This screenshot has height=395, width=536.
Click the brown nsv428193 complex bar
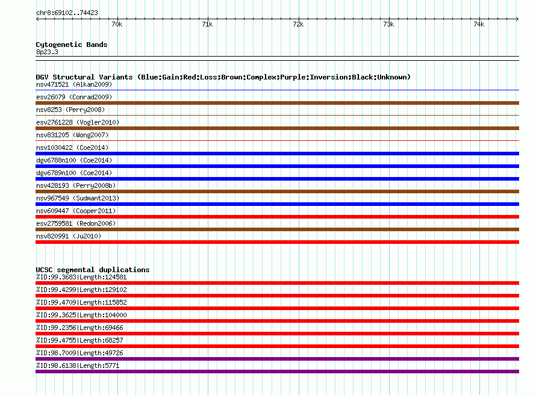point(277,191)
